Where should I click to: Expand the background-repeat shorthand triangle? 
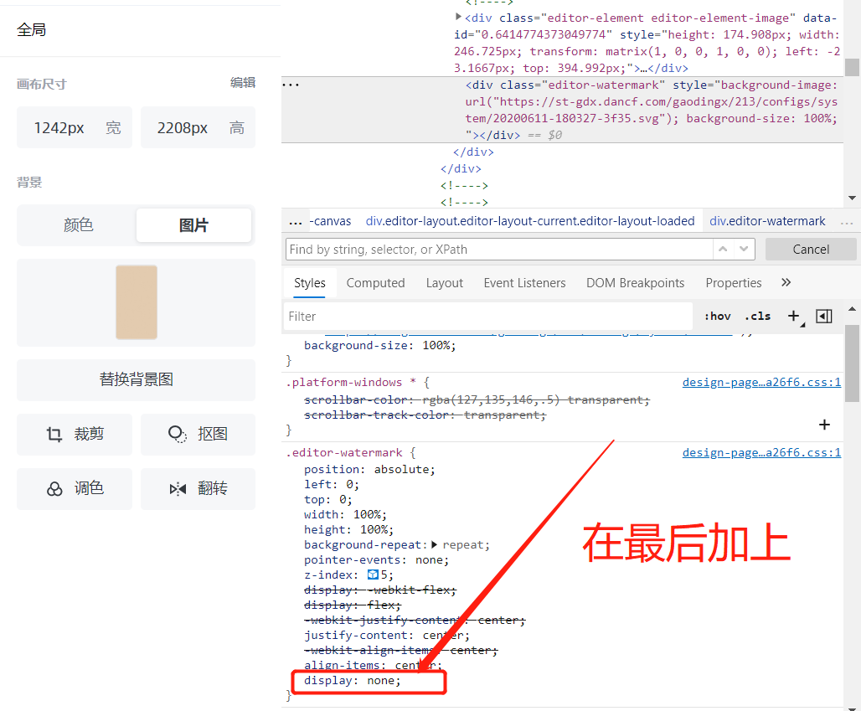(435, 544)
